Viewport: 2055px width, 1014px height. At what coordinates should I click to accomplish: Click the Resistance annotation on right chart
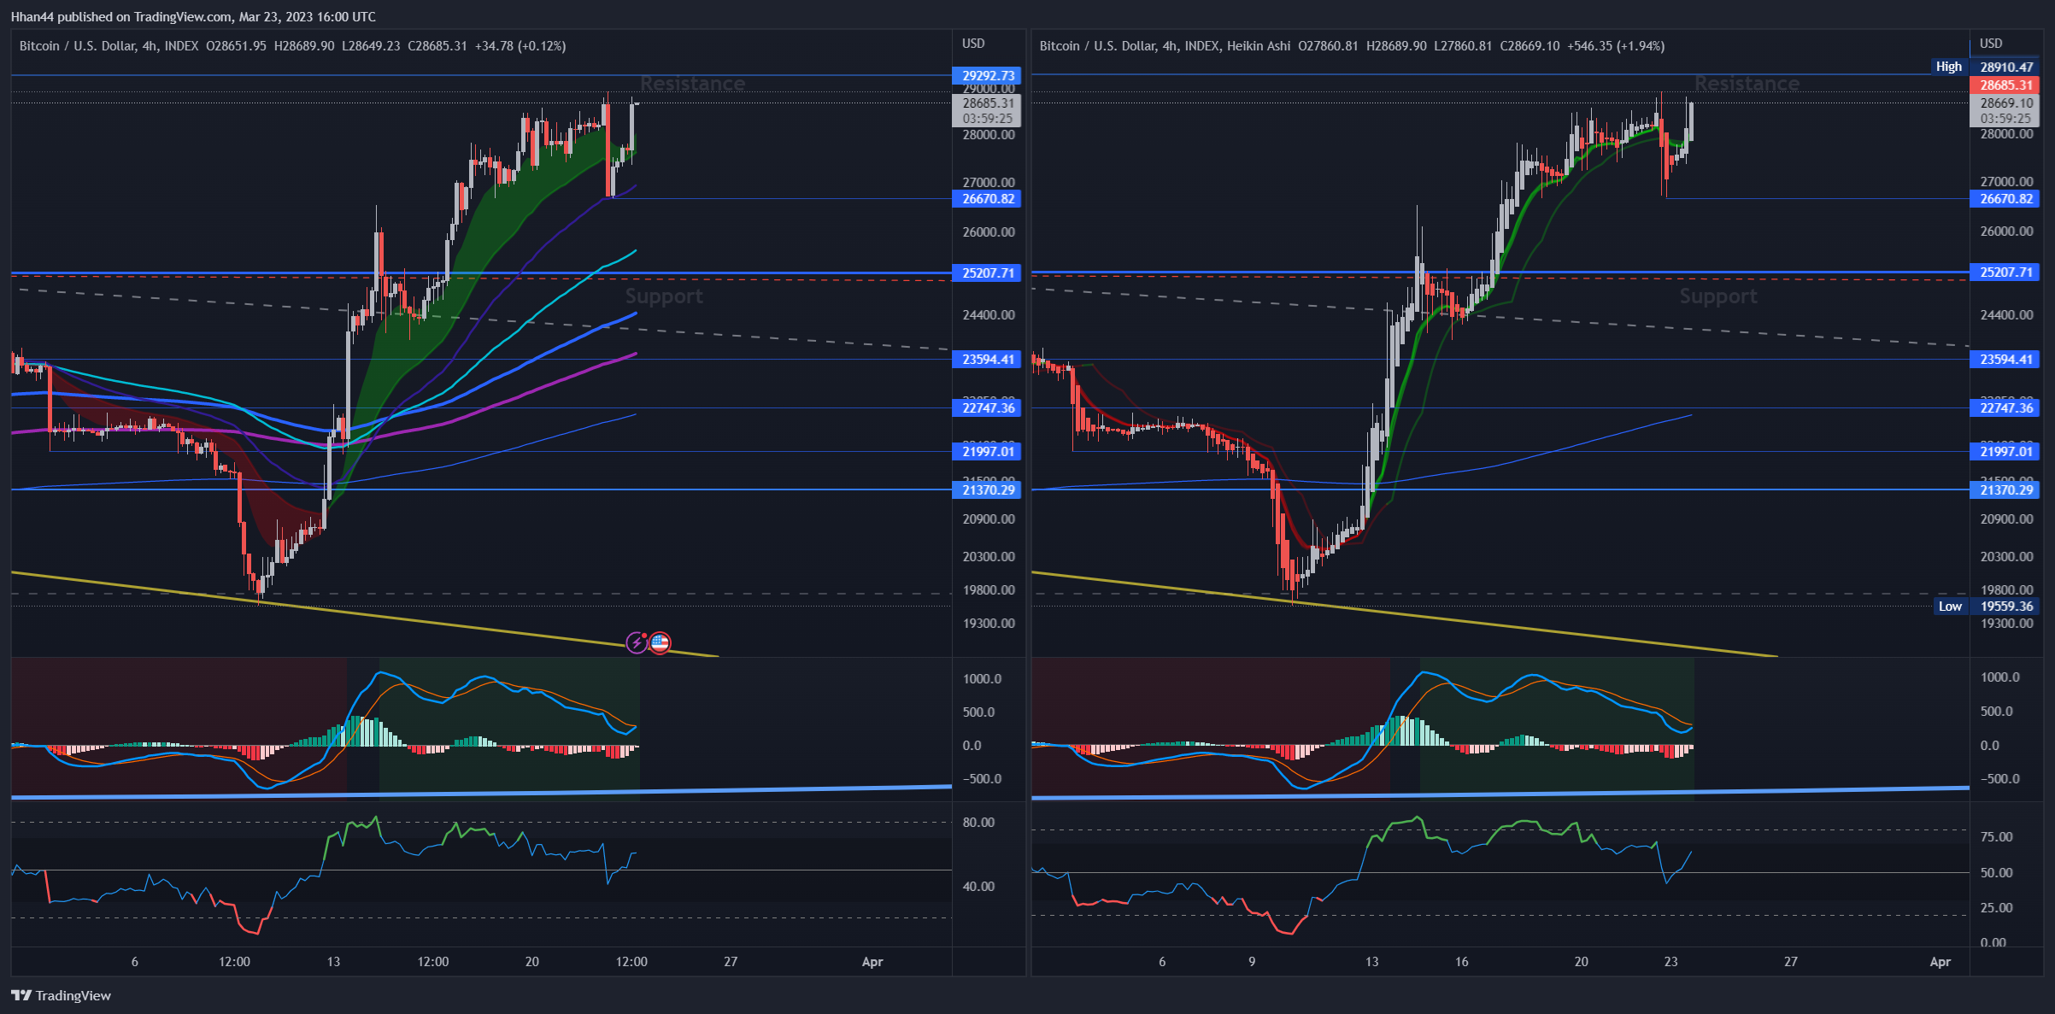1747,84
